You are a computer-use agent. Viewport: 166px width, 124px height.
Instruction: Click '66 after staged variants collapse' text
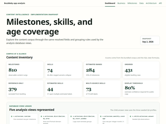pos(59,75)
